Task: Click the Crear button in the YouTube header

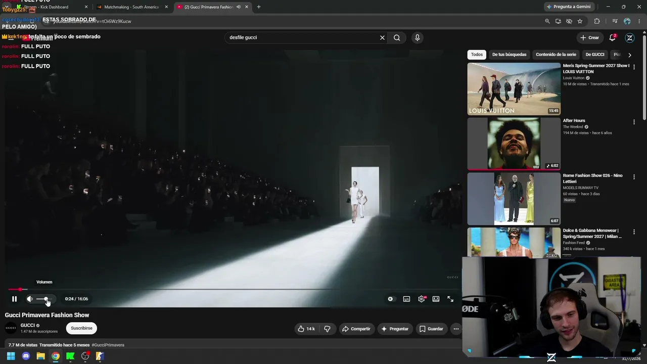Action: [589, 37]
